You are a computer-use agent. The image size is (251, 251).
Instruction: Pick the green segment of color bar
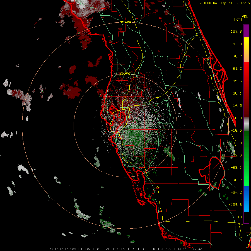coord(246,158)
